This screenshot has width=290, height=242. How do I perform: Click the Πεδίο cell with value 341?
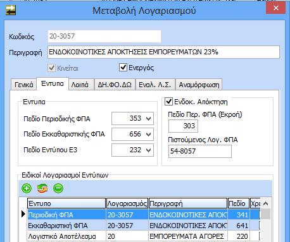tap(239, 215)
